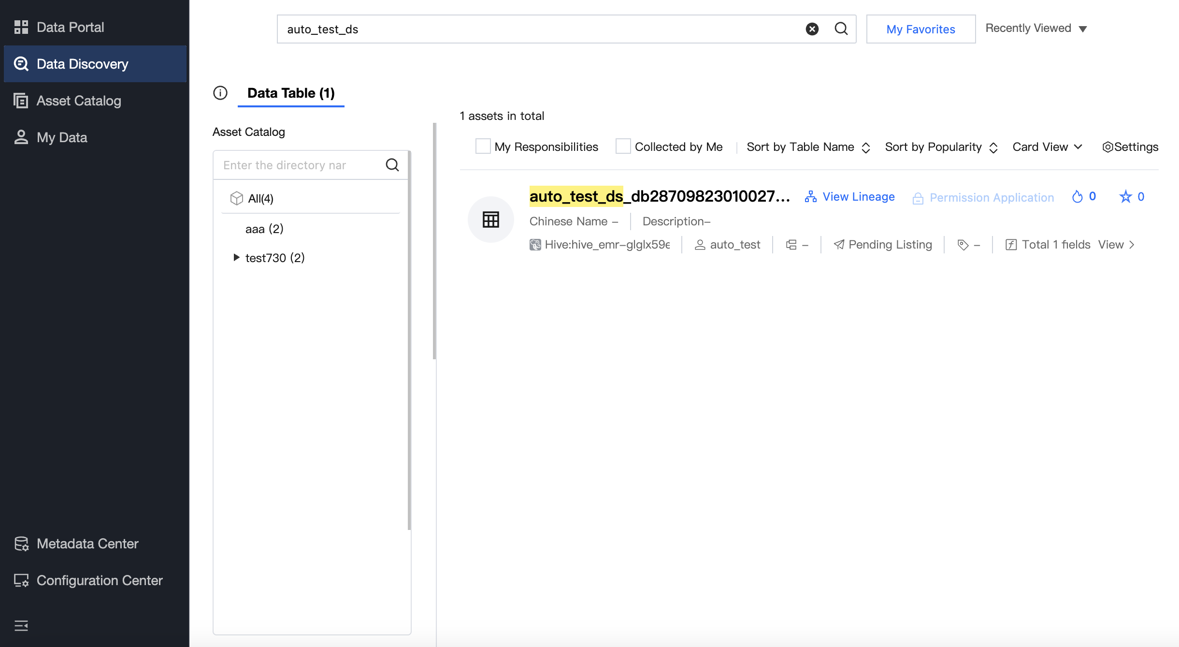Collapse sidebar using bottom menu icon
This screenshot has height=647, width=1179.
click(21, 626)
